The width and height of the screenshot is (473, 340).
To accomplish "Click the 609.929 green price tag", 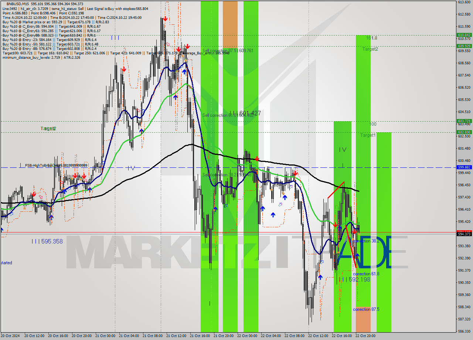I will coord(464,46).
